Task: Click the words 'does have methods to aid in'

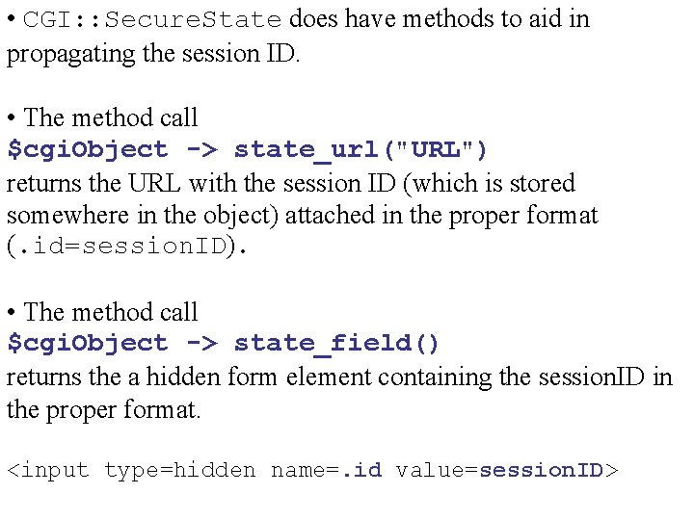Action: pos(440,19)
